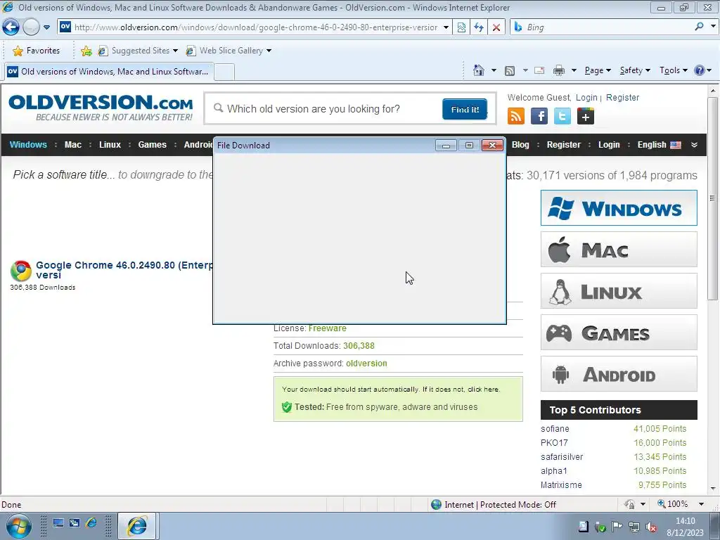Go back with the browser Back arrow
720x540 pixels.
tap(11, 27)
